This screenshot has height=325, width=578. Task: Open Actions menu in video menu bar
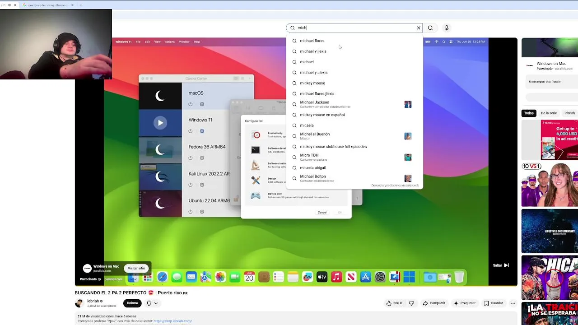tap(170, 42)
